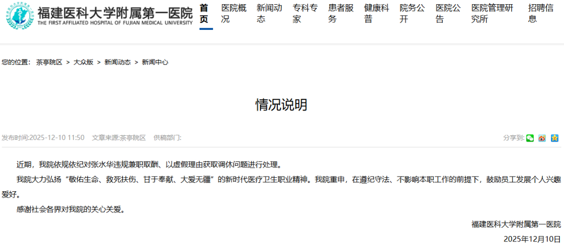Click 大众版 breadcrumb link

tap(84, 62)
